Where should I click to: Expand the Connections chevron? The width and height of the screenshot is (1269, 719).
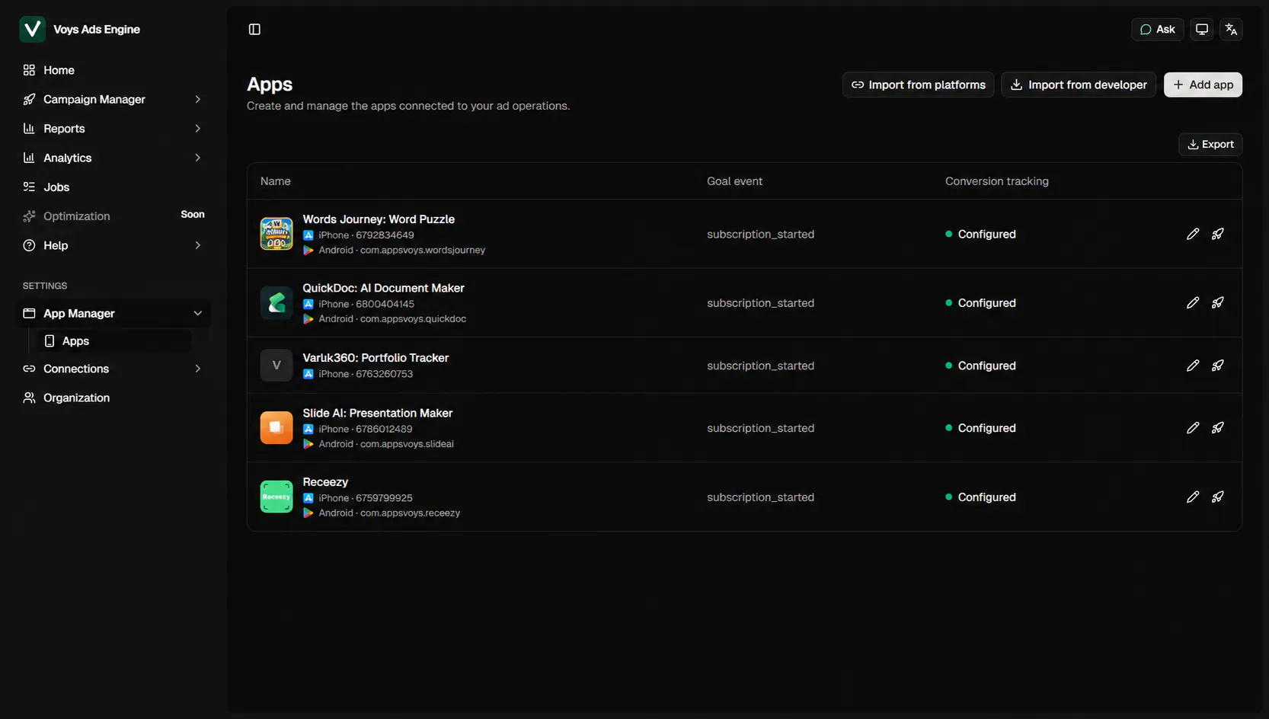point(198,369)
